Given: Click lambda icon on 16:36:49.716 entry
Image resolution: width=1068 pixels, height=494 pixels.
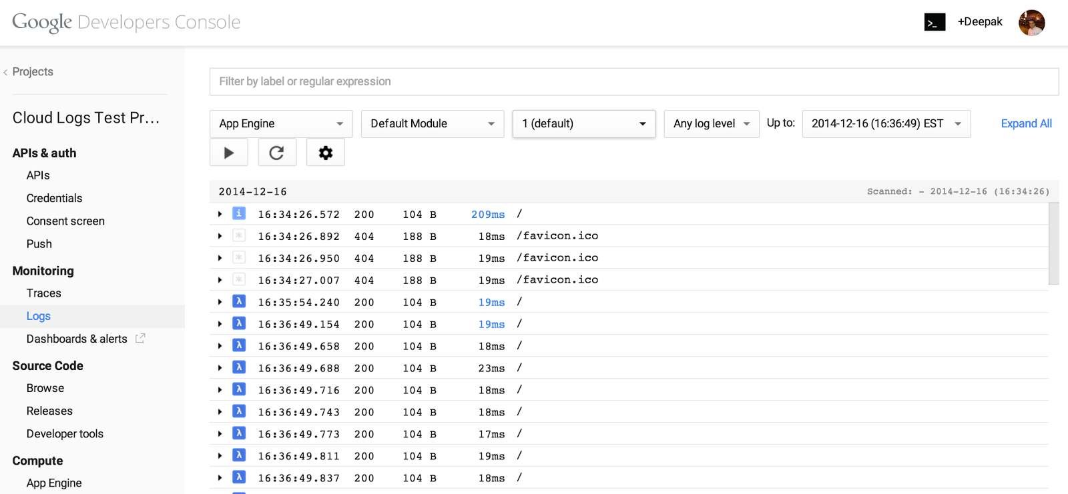Looking at the screenshot, I should pos(239,389).
